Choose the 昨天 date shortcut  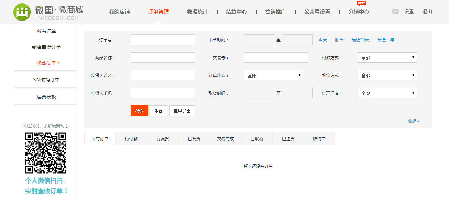point(339,40)
